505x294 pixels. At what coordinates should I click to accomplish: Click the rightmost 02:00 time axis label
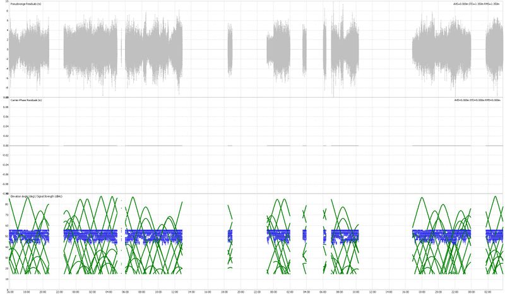point(487,291)
